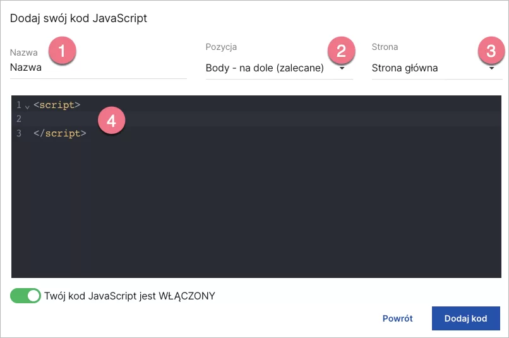
Task: Expand the Strona dropdown showing Strona główna
Action: click(433, 68)
